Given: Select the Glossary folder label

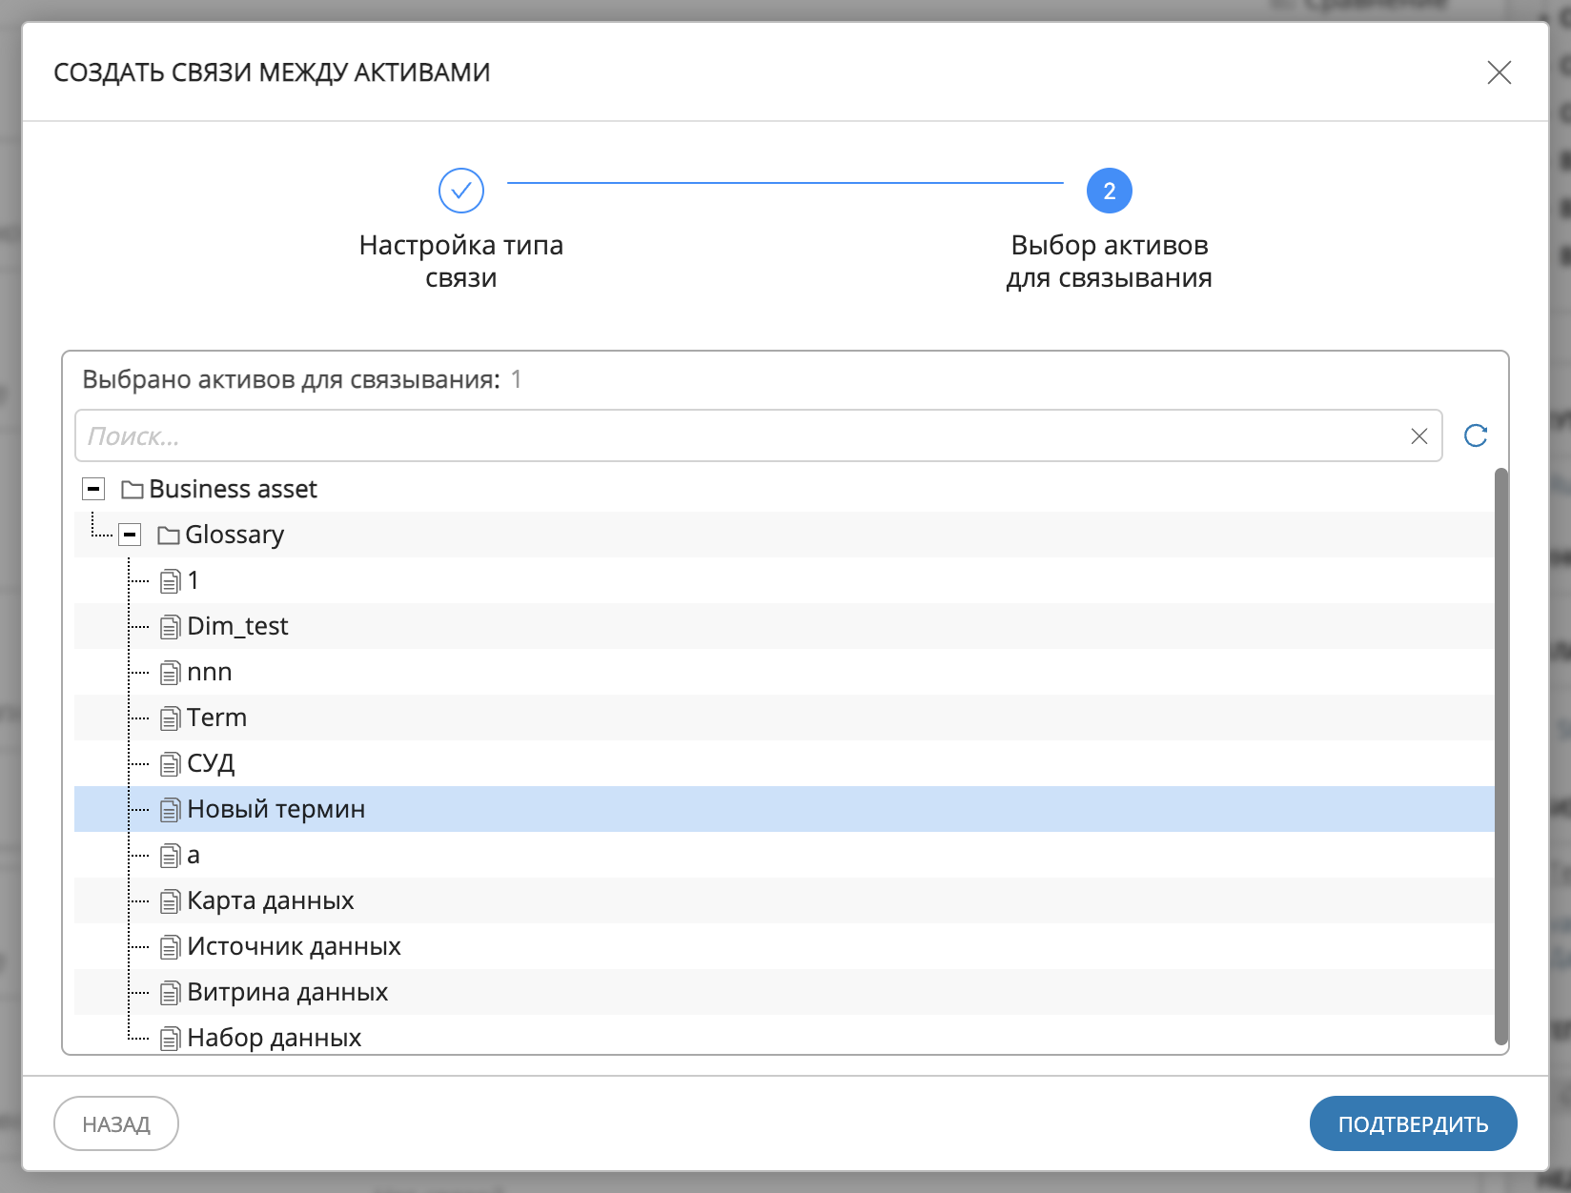Looking at the screenshot, I should click(x=235, y=535).
